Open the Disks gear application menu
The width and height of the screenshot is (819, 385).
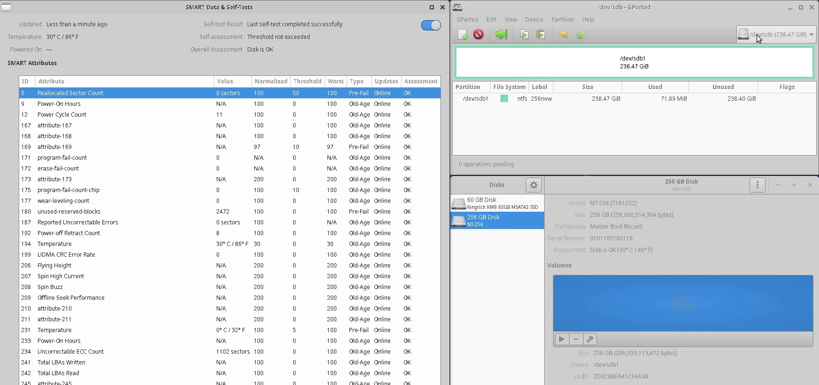click(x=534, y=185)
